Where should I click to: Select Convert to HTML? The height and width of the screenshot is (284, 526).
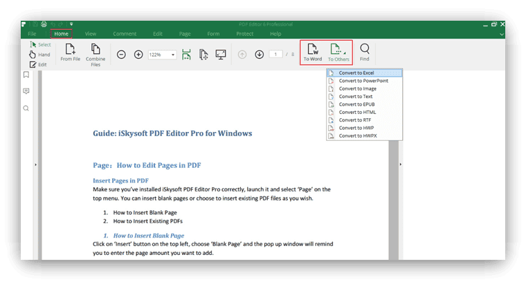364,112
